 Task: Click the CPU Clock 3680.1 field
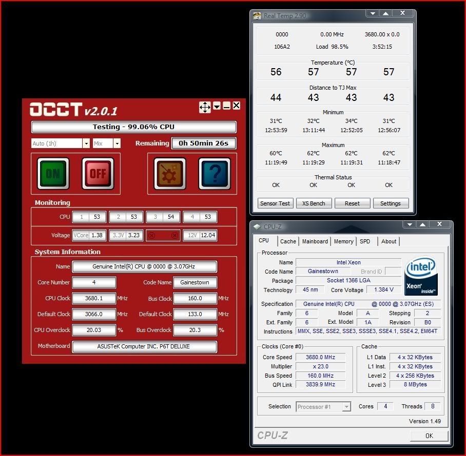coord(94,299)
